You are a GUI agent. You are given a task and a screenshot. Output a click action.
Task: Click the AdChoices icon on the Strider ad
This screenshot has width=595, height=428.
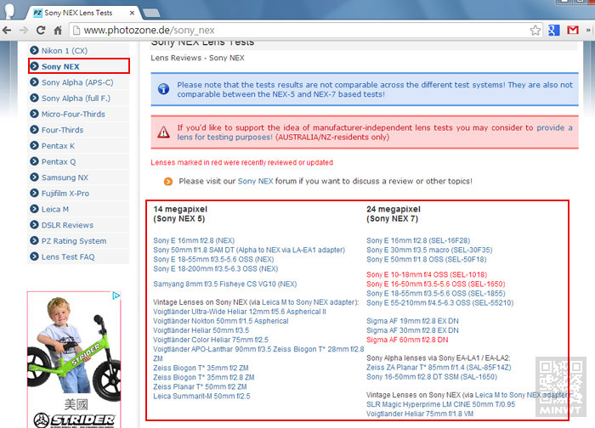coord(116,296)
